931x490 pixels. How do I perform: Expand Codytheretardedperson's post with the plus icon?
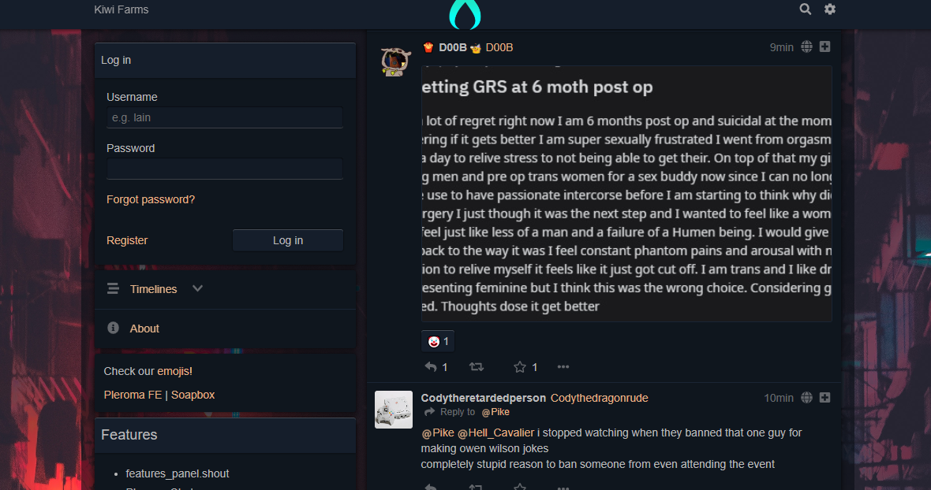click(824, 398)
